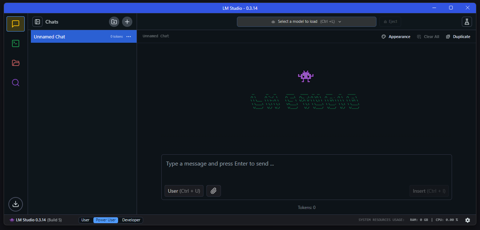Click the Tokens: 0 counter
This screenshot has height=230, width=480.
307,208
